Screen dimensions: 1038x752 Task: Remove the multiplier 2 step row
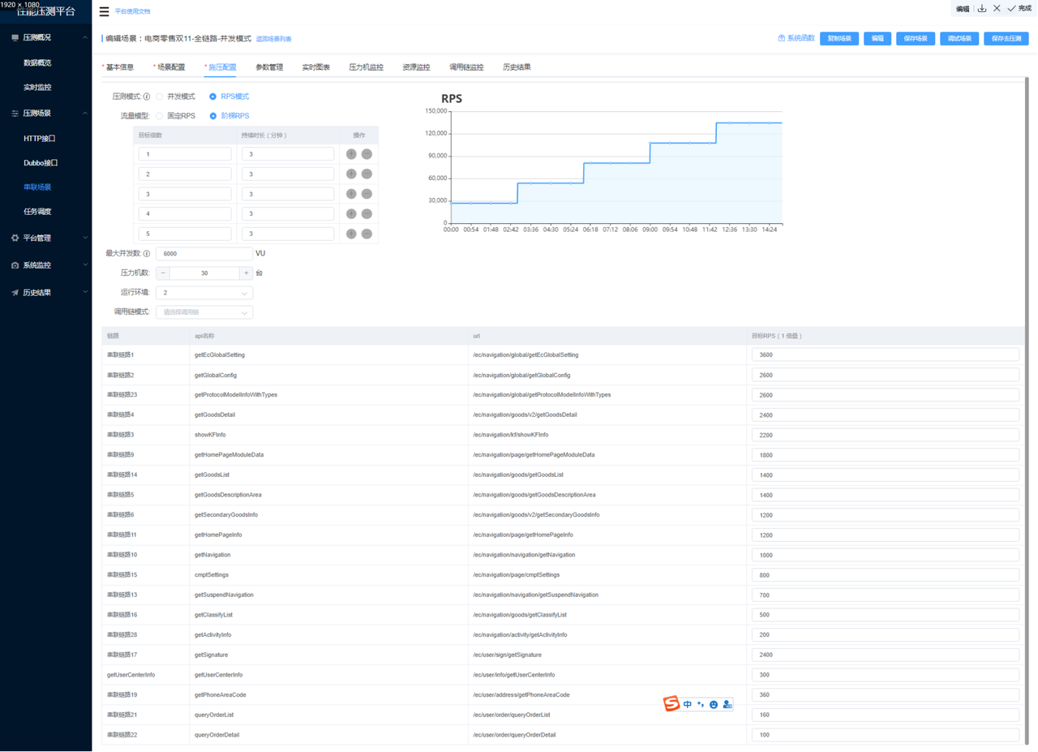coord(367,174)
